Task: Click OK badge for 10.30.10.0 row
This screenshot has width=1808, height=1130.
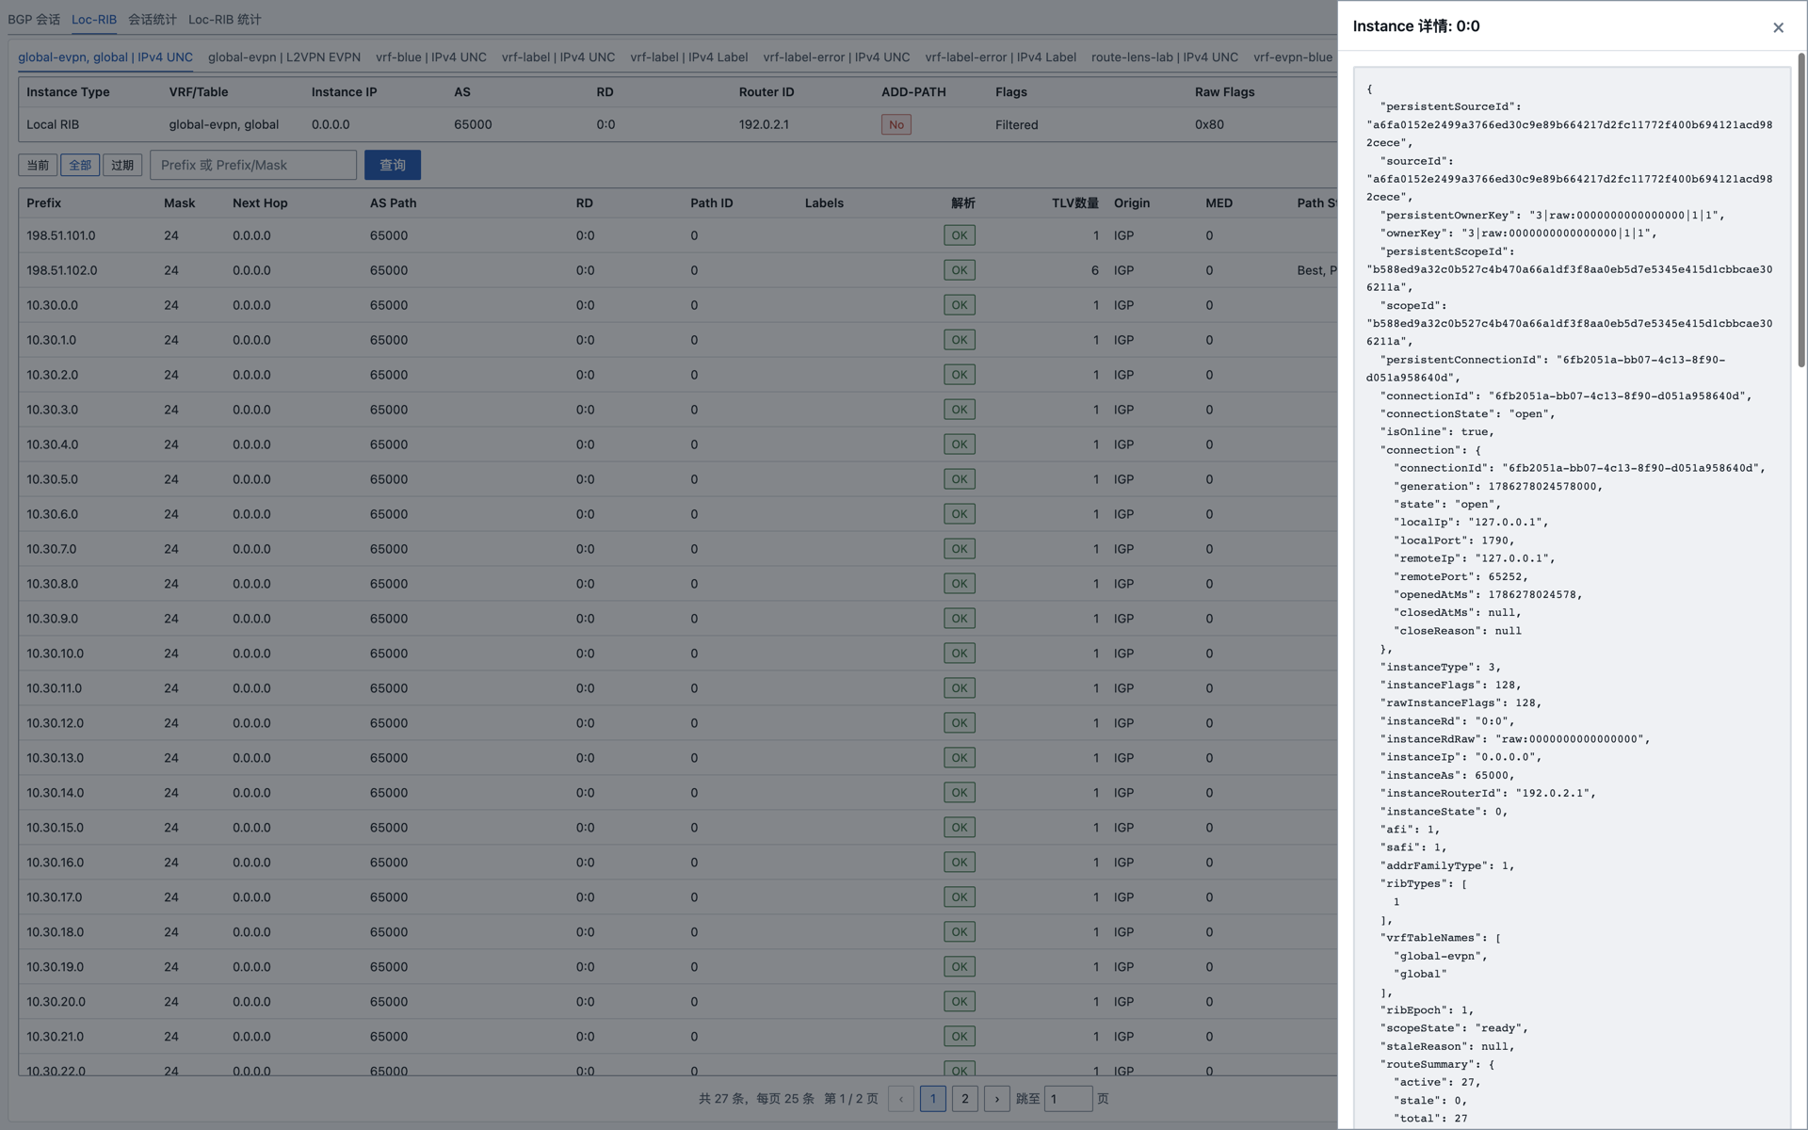Action: tap(960, 654)
